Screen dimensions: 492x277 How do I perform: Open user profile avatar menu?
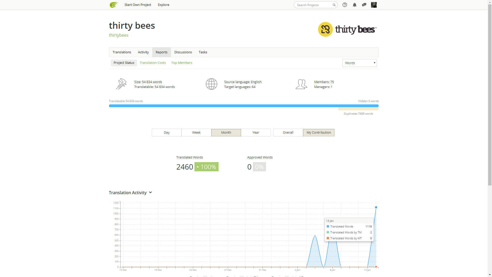tap(374, 5)
